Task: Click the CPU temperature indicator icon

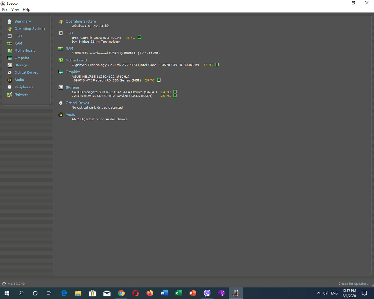Action: [x=140, y=38]
